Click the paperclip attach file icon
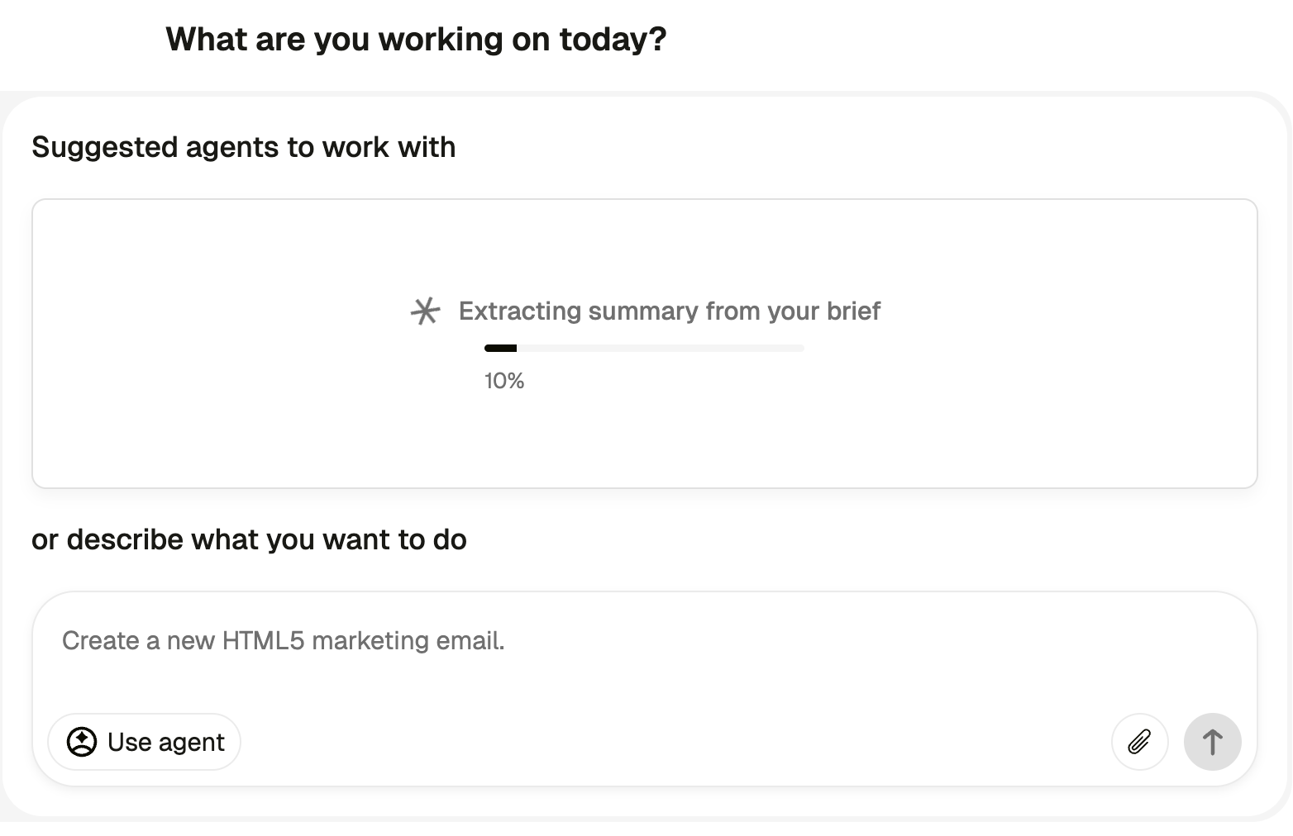Screen dimensions: 1293x836 click(x=1139, y=742)
